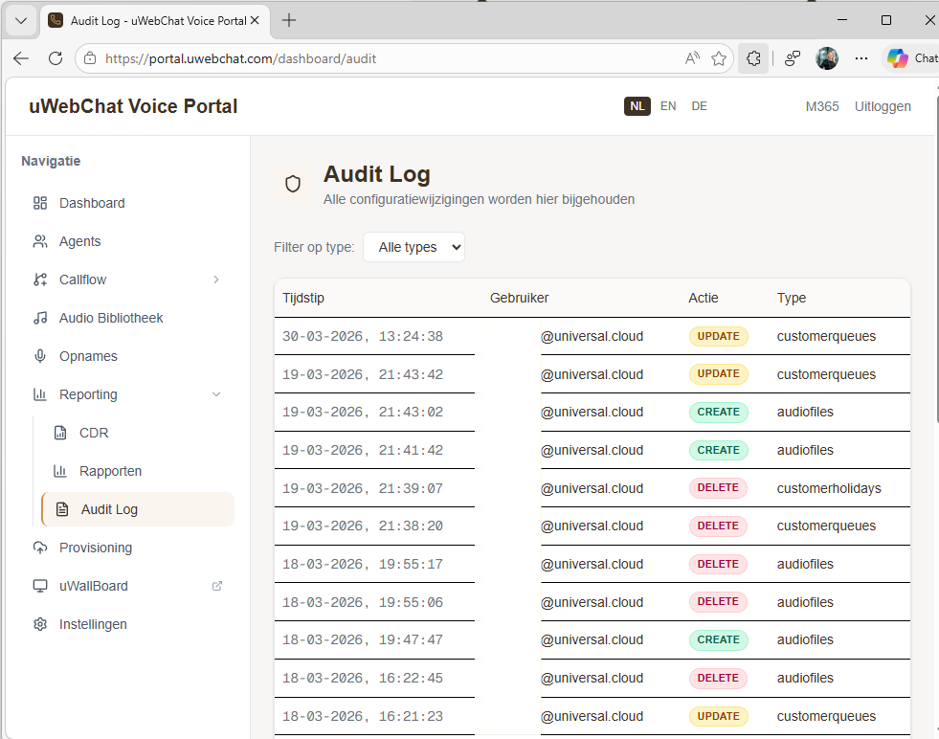Screen dimensions: 939x739
Task: Open the CDR report page
Action: coord(93,433)
